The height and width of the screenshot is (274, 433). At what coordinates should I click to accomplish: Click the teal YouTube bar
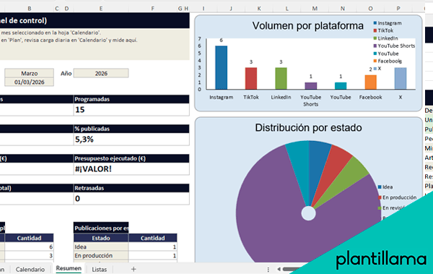[x=341, y=86]
